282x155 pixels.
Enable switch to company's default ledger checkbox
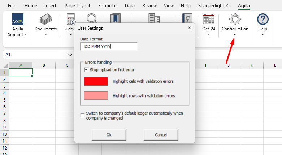tap(83, 116)
